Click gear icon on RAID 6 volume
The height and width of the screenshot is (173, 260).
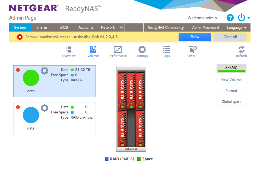click(44, 71)
